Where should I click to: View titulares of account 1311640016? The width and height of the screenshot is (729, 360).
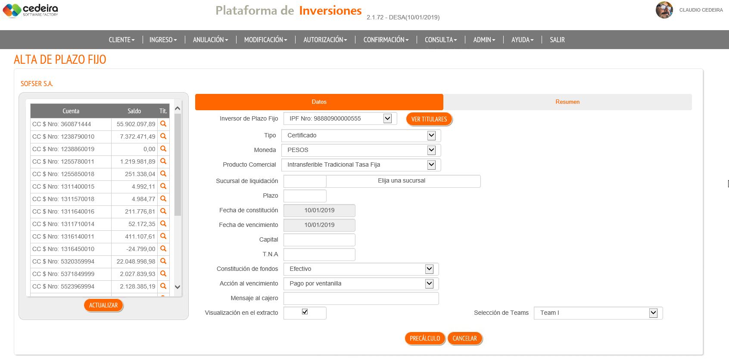pos(163,211)
